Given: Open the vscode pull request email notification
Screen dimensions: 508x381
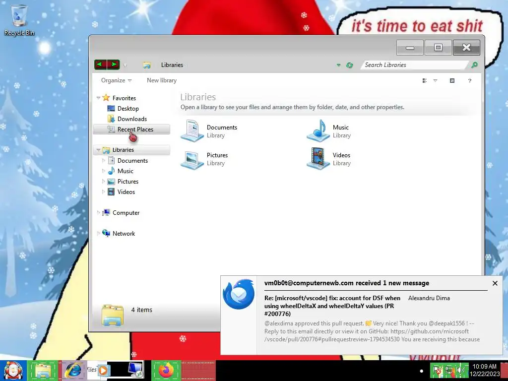Looking at the screenshot, I should tap(332, 306).
